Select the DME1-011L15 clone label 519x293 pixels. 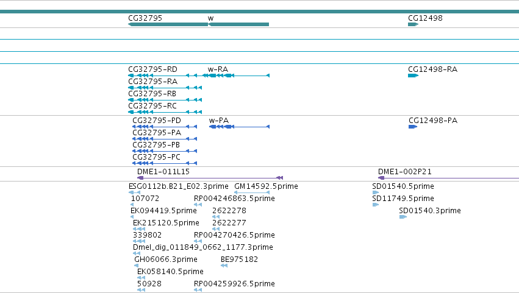(163, 172)
